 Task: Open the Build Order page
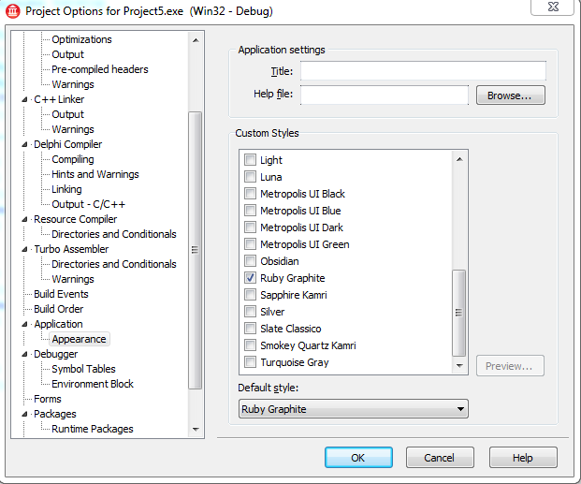[x=59, y=309]
